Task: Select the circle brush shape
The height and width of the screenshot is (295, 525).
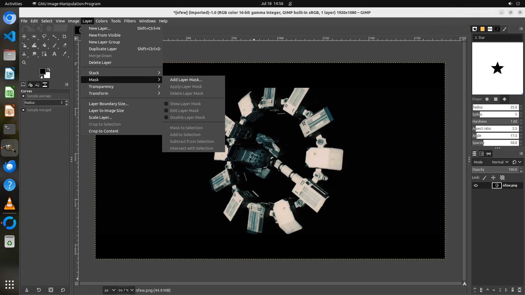Action: coord(487,99)
